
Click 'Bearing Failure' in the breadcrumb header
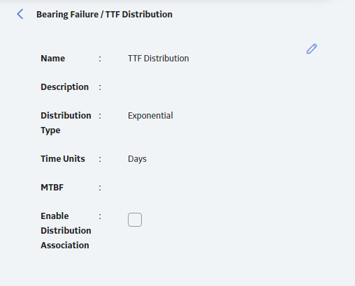tap(68, 15)
